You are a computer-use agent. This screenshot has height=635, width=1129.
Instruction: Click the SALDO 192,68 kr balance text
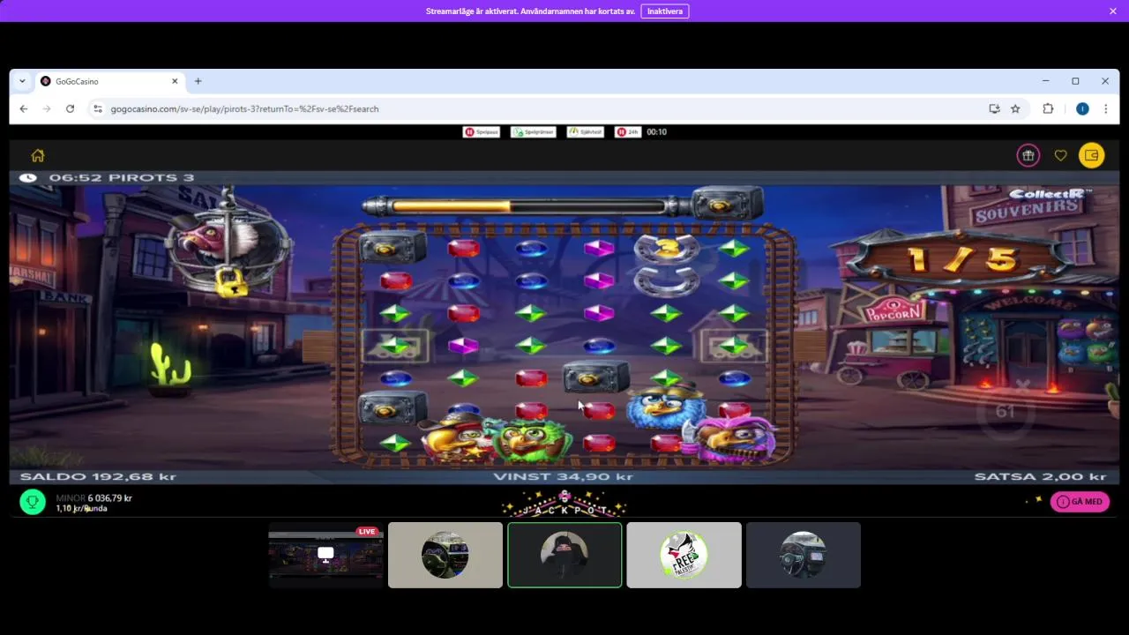pyautogui.click(x=99, y=476)
